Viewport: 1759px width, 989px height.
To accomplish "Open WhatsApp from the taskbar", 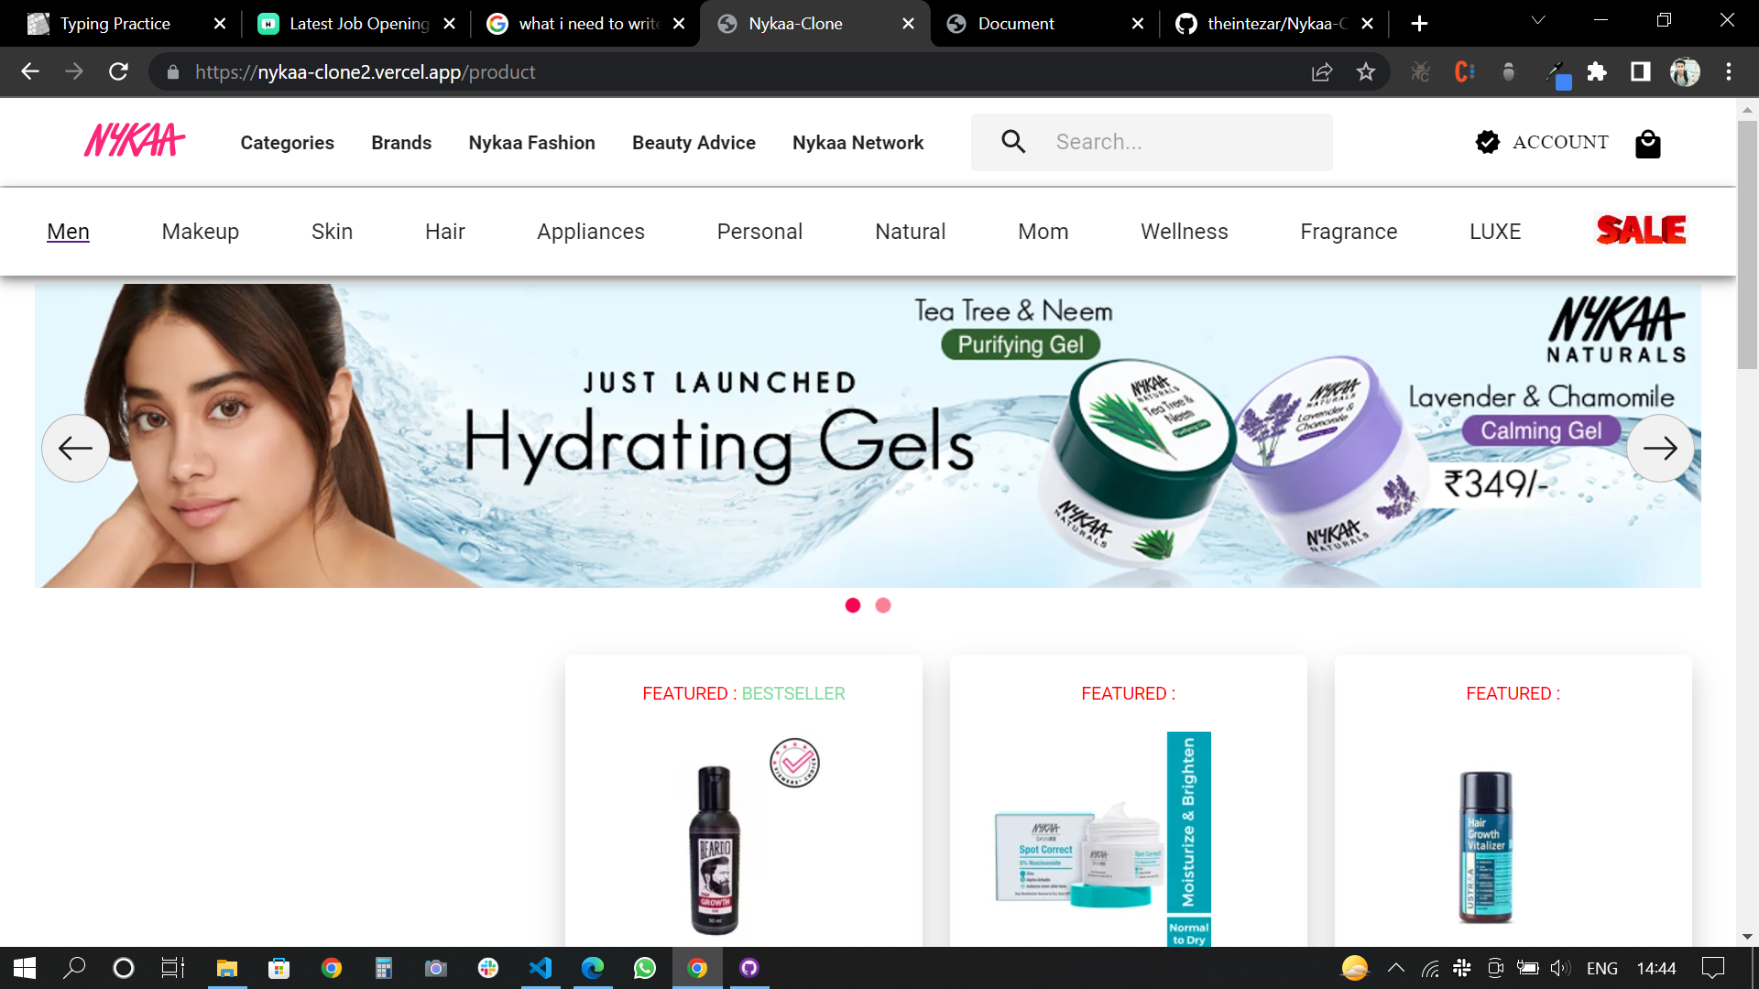I will [x=644, y=968].
